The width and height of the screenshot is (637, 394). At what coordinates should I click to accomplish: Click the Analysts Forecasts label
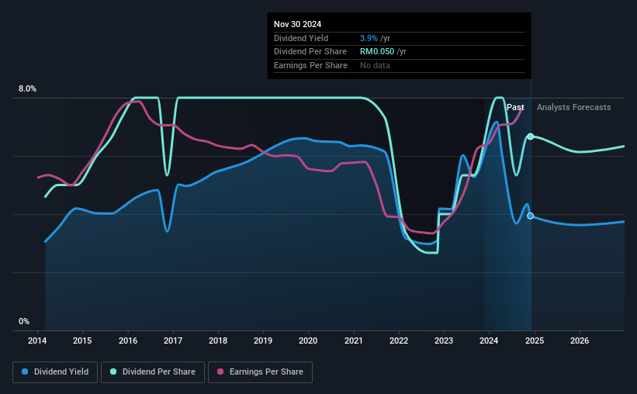coord(573,107)
